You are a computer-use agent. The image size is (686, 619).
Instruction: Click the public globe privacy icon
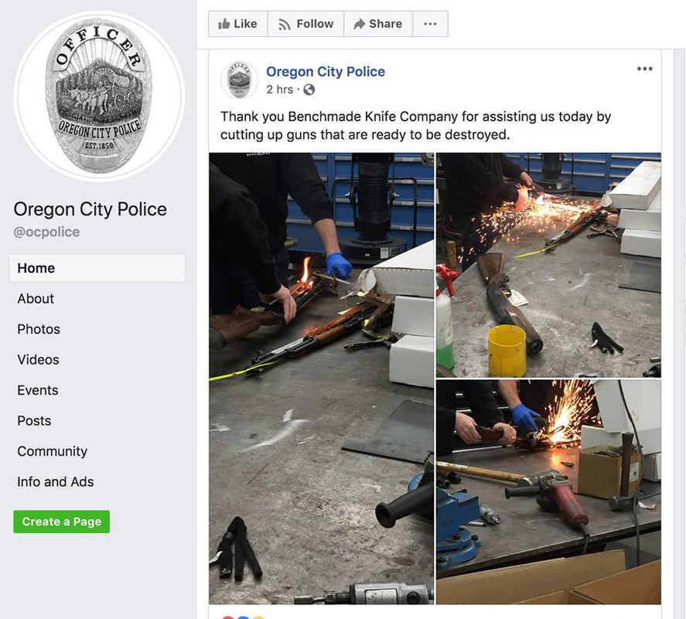[309, 90]
